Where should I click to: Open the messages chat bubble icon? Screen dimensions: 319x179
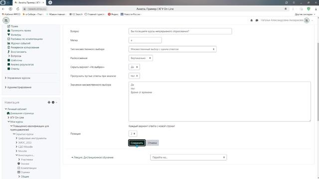pos(257,20)
